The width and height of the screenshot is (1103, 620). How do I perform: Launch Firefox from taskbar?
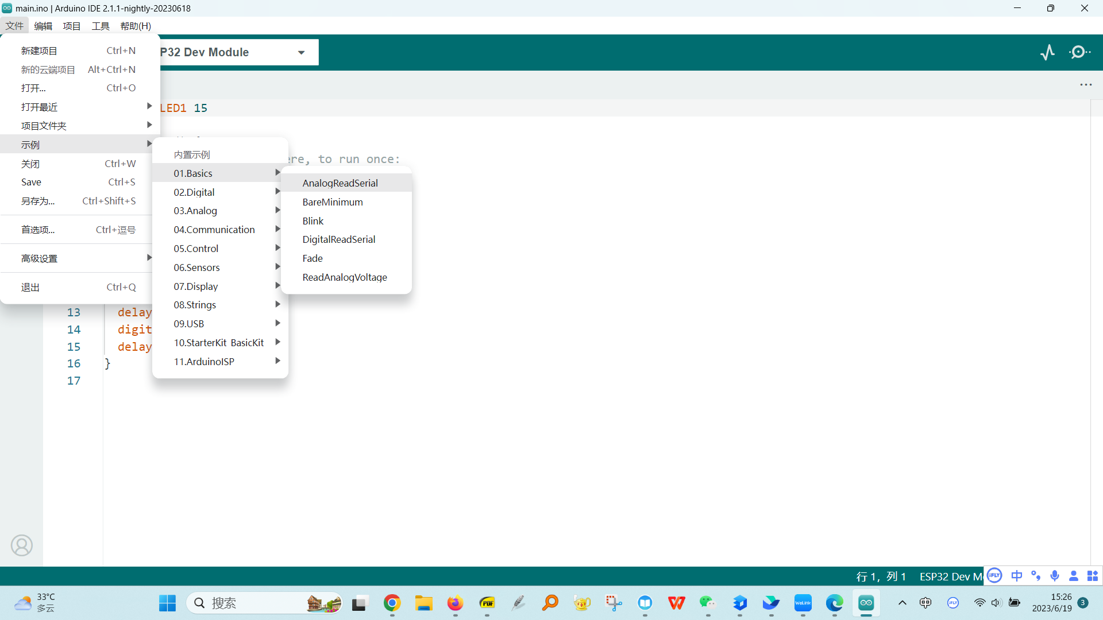(456, 603)
